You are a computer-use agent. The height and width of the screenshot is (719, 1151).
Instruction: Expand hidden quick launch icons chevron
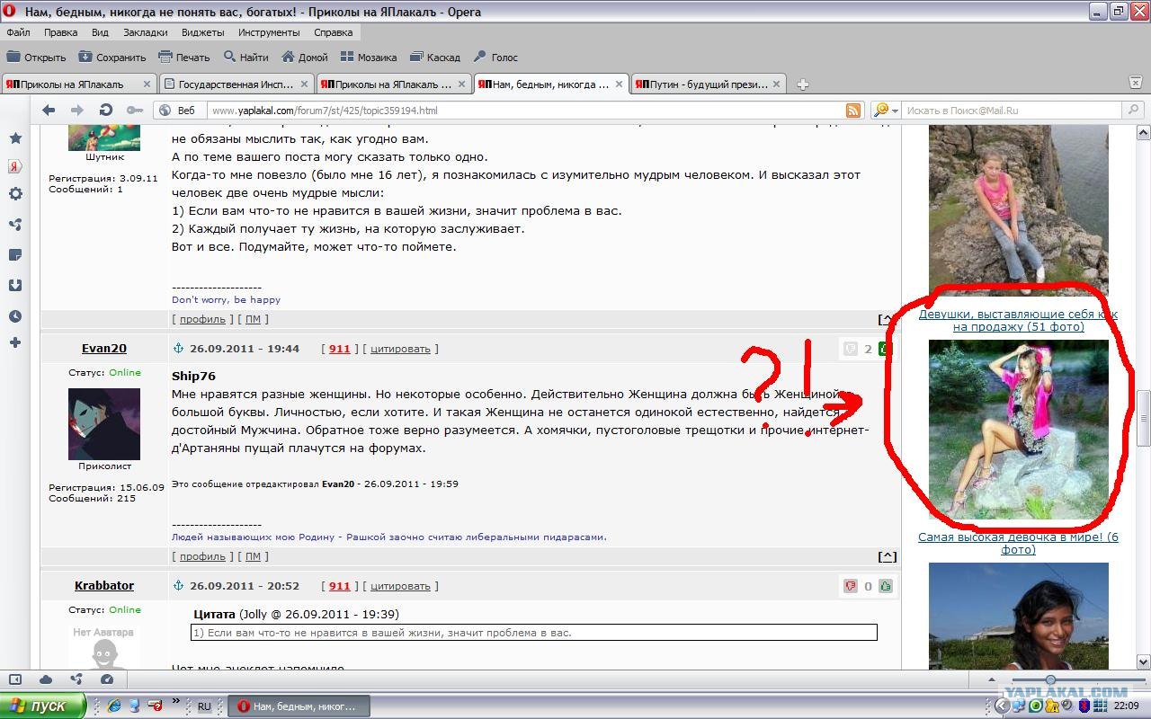(176, 702)
